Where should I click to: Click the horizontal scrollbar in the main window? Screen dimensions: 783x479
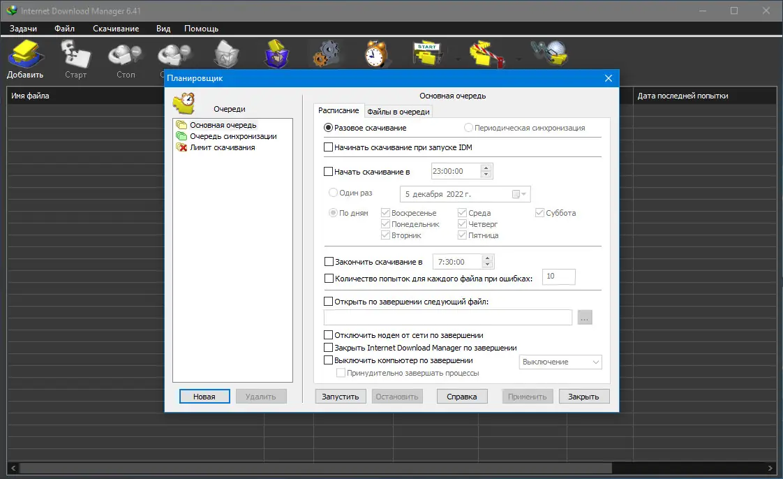pos(315,468)
